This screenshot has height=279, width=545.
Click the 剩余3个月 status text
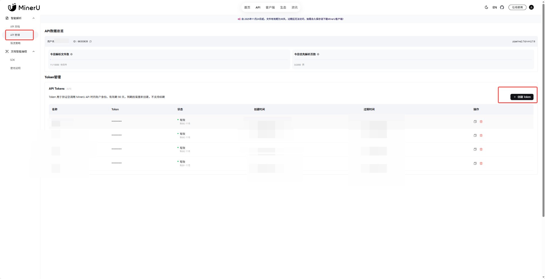[x=185, y=124]
